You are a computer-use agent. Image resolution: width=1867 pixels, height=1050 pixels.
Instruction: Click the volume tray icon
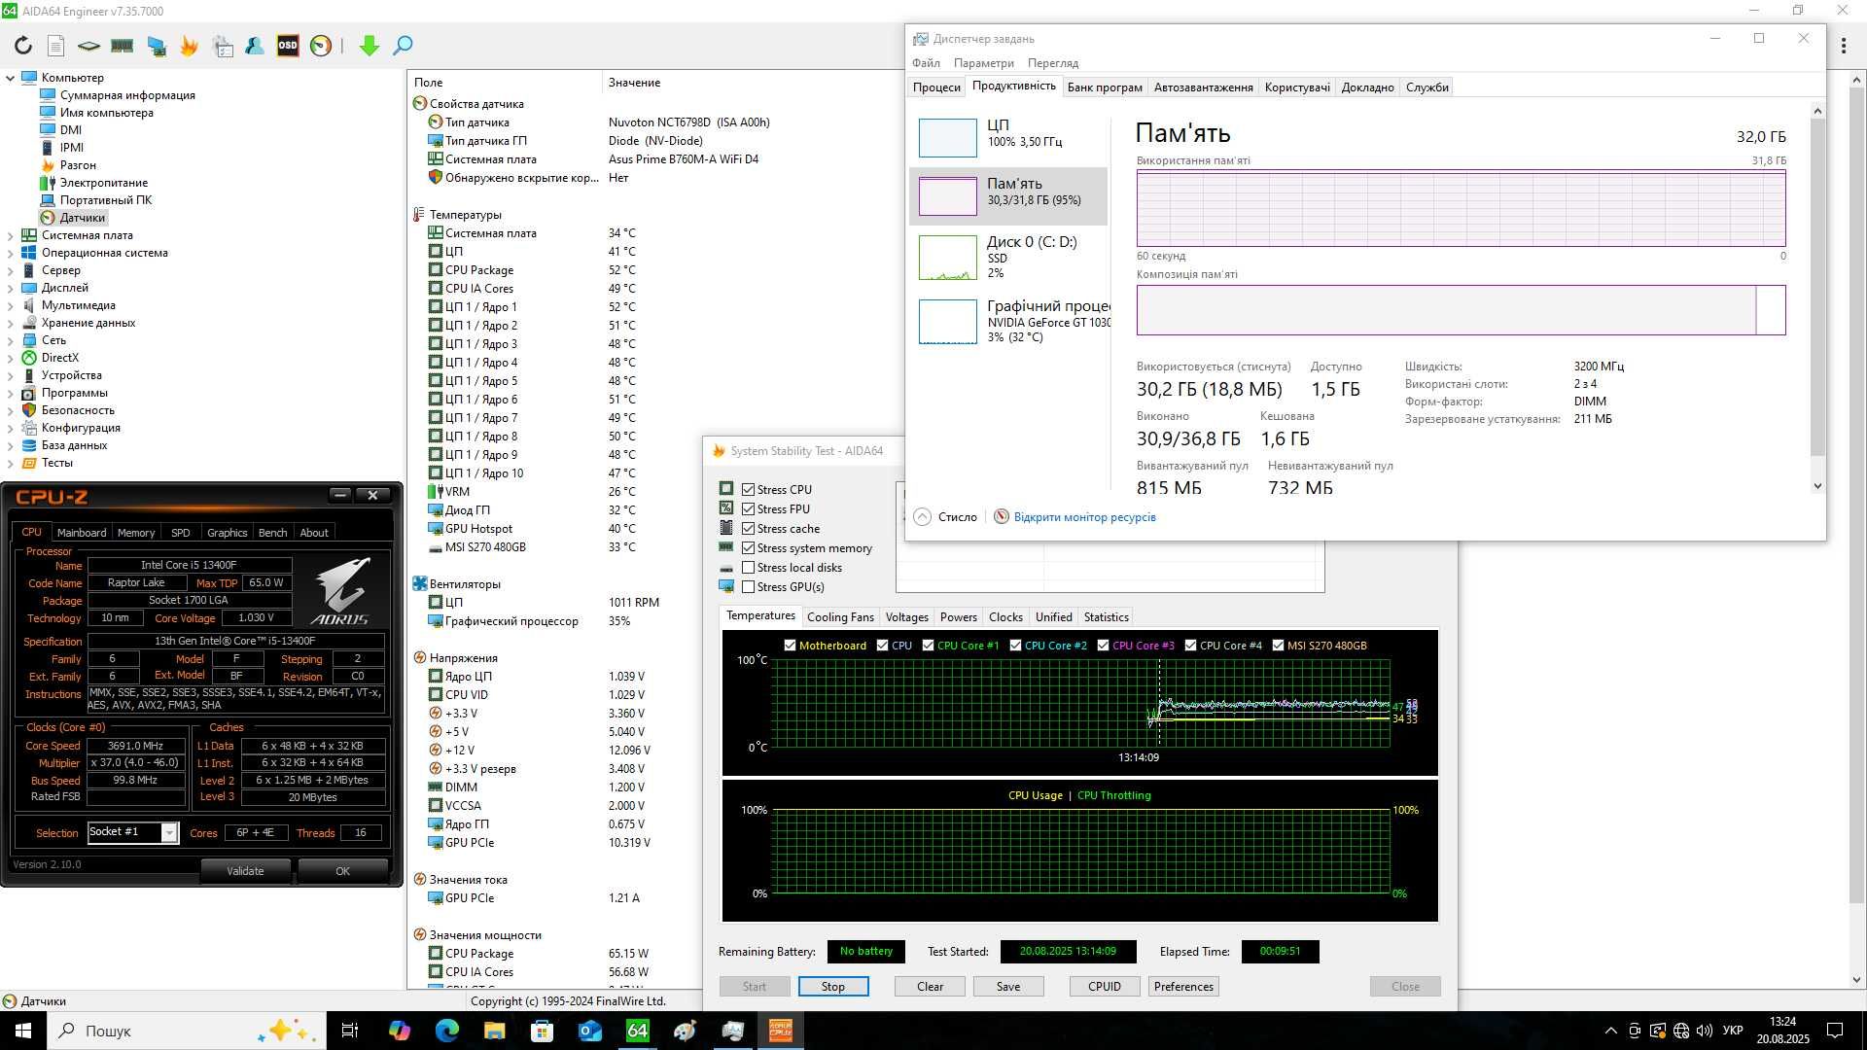pyautogui.click(x=1704, y=1031)
